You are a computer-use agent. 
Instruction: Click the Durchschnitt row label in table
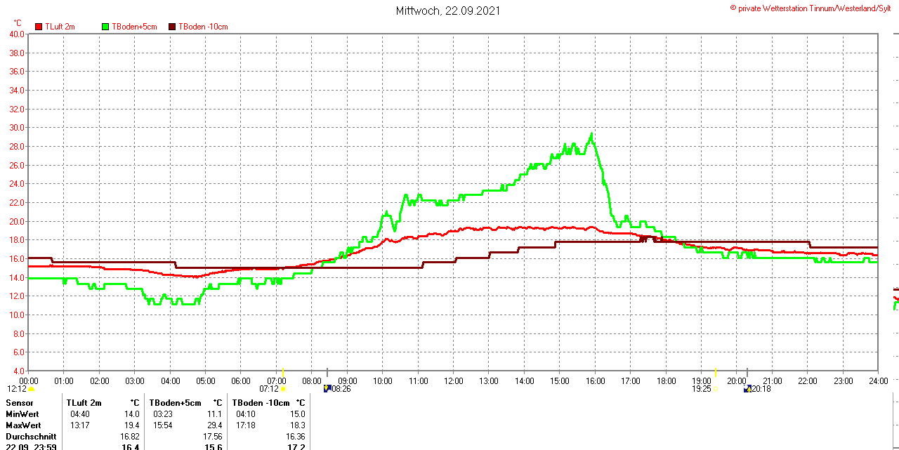(31, 437)
